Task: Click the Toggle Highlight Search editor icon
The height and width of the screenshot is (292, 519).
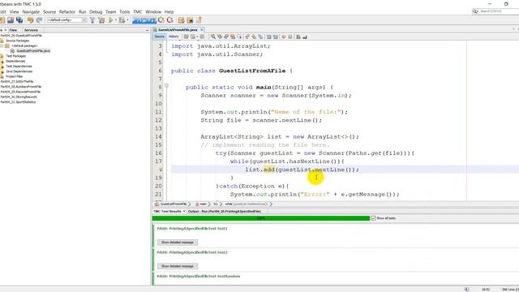Action: coord(233,36)
